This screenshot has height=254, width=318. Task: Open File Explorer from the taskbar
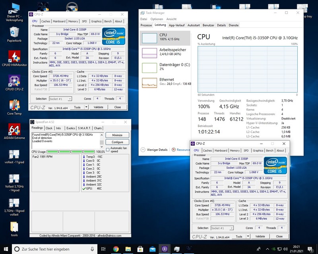click(128, 249)
